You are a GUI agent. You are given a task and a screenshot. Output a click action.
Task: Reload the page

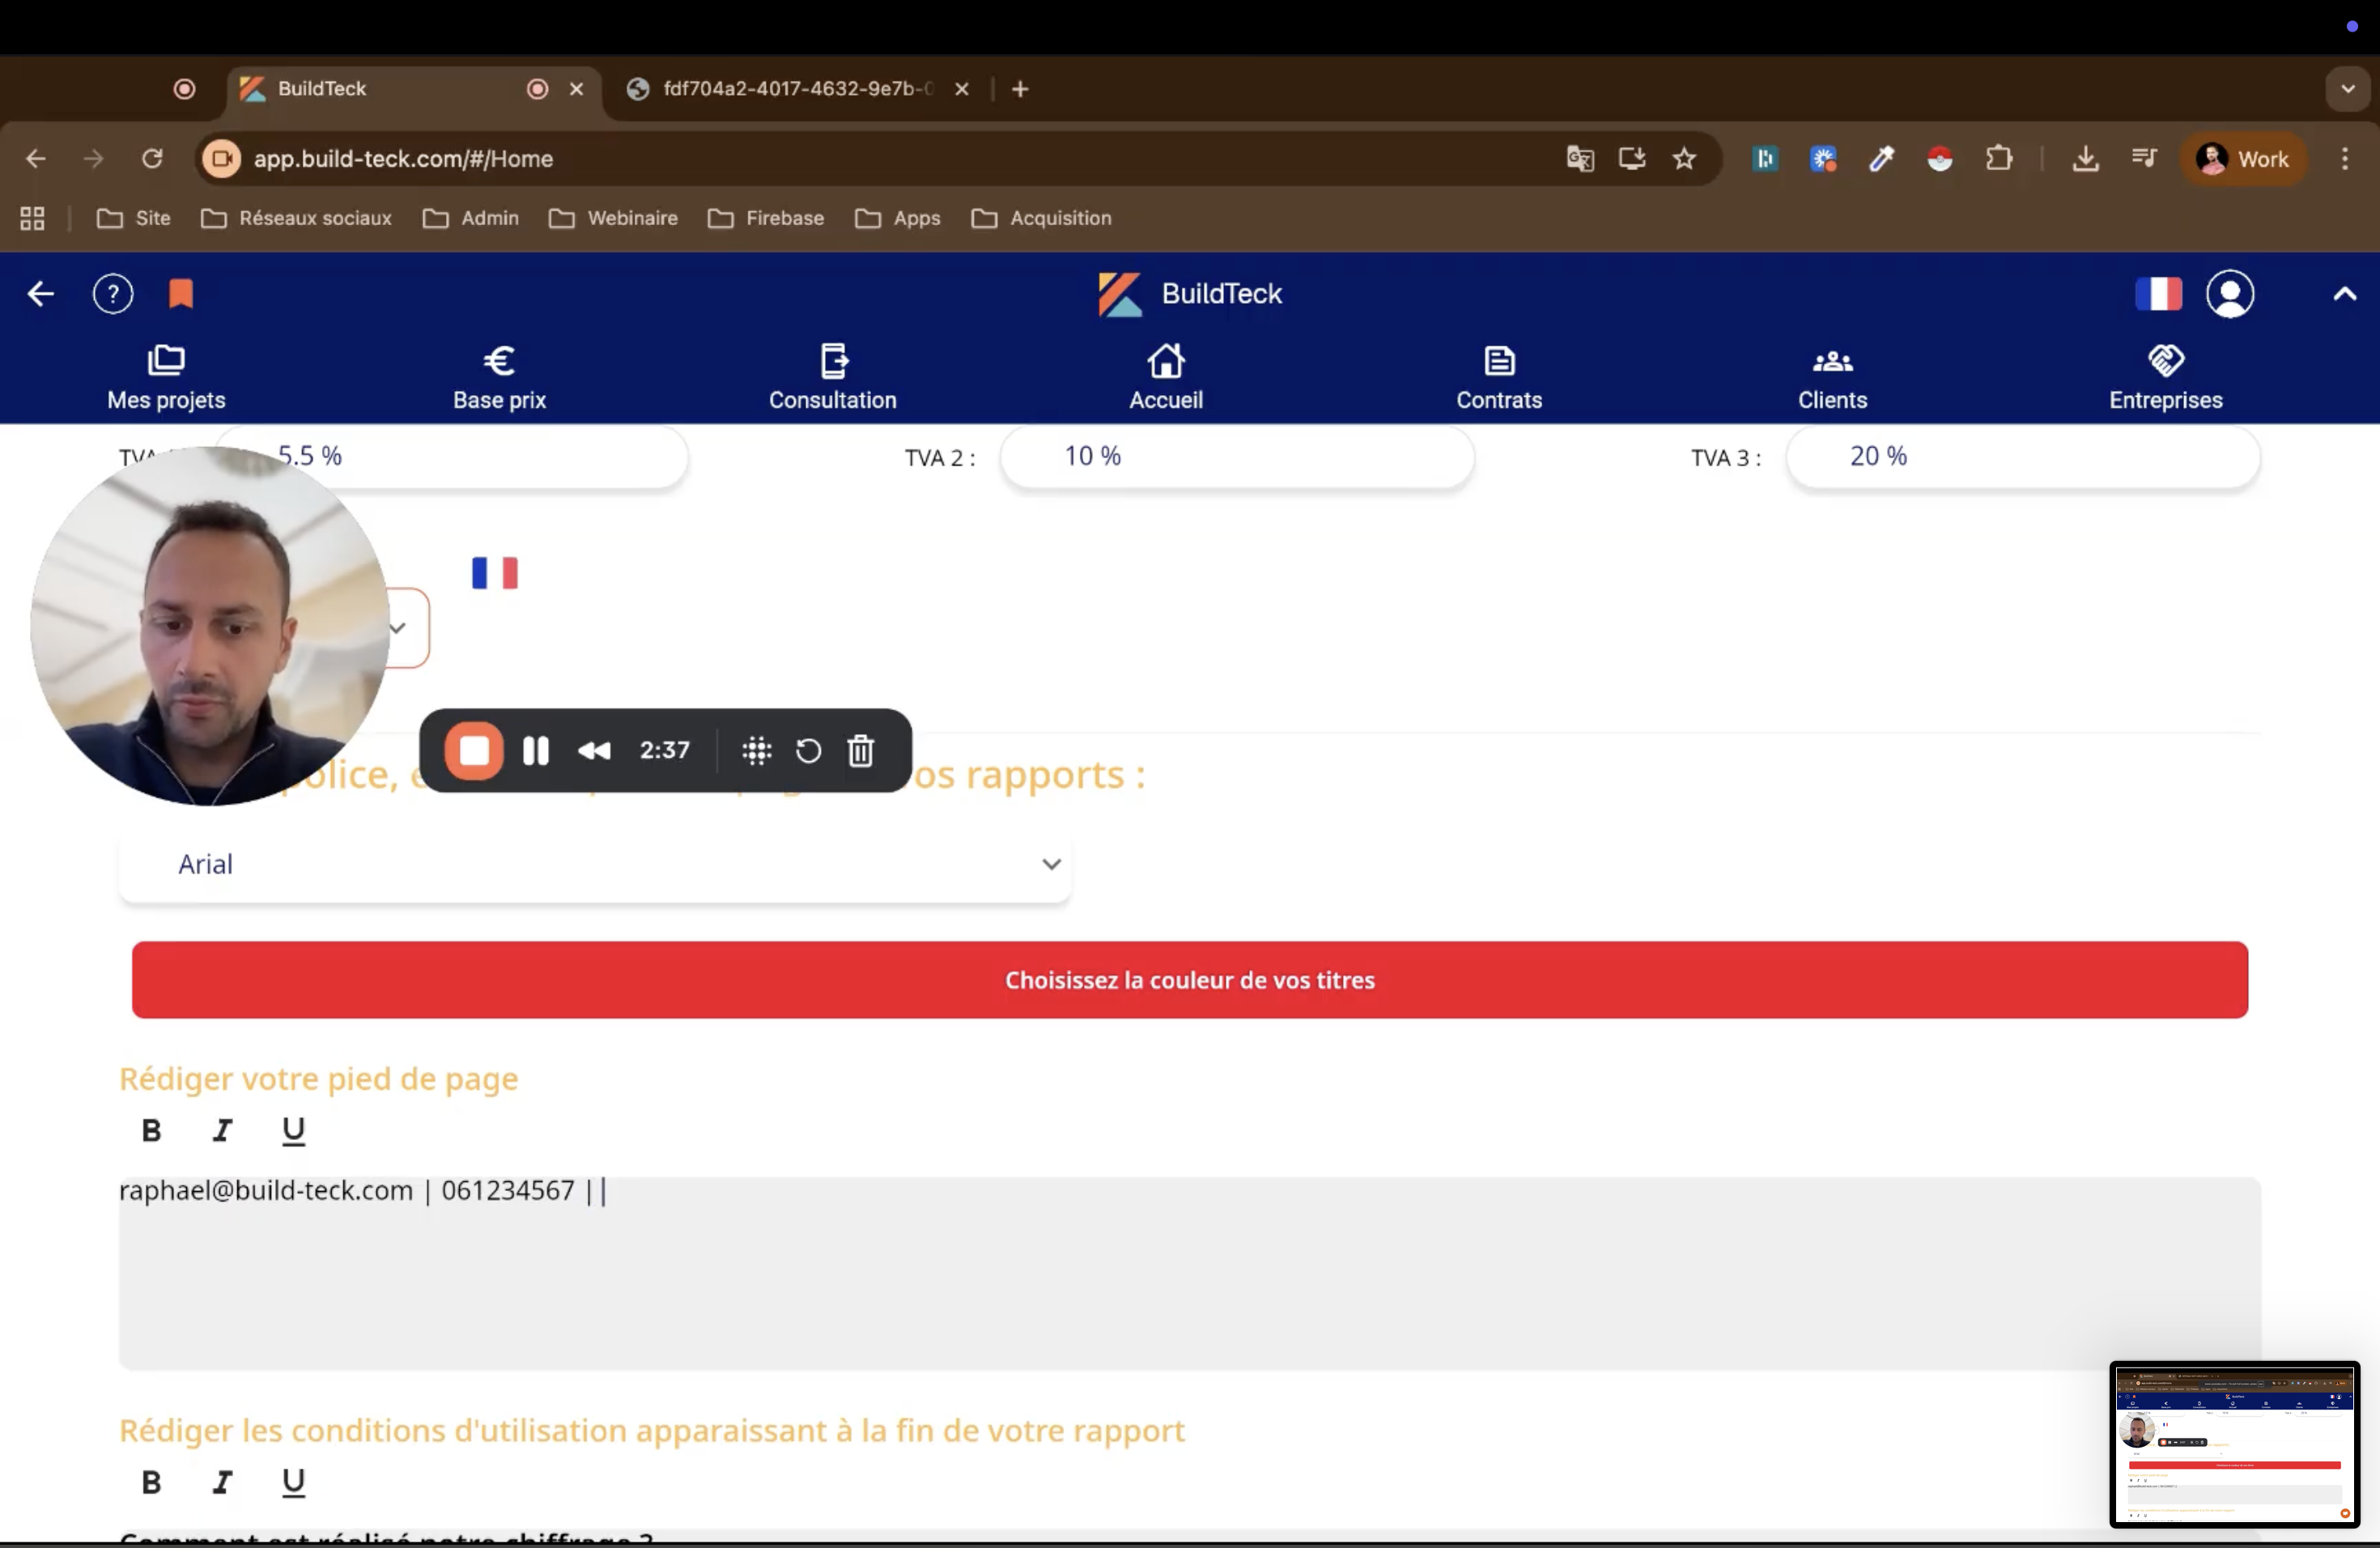click(152, 158)
